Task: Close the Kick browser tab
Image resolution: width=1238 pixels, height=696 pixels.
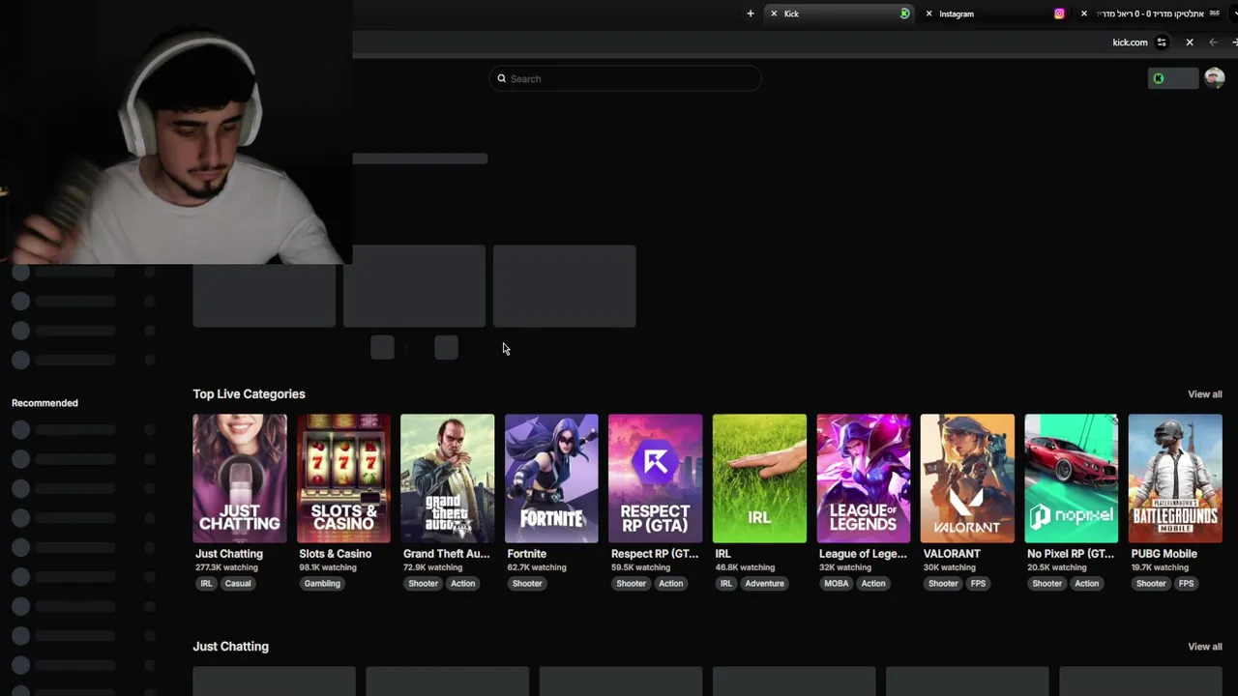Action: [774, 14]
